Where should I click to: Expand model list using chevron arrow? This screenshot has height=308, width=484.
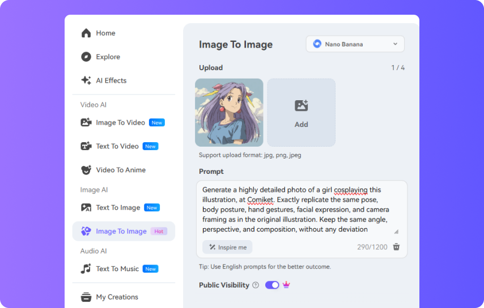tap(395, 44)
